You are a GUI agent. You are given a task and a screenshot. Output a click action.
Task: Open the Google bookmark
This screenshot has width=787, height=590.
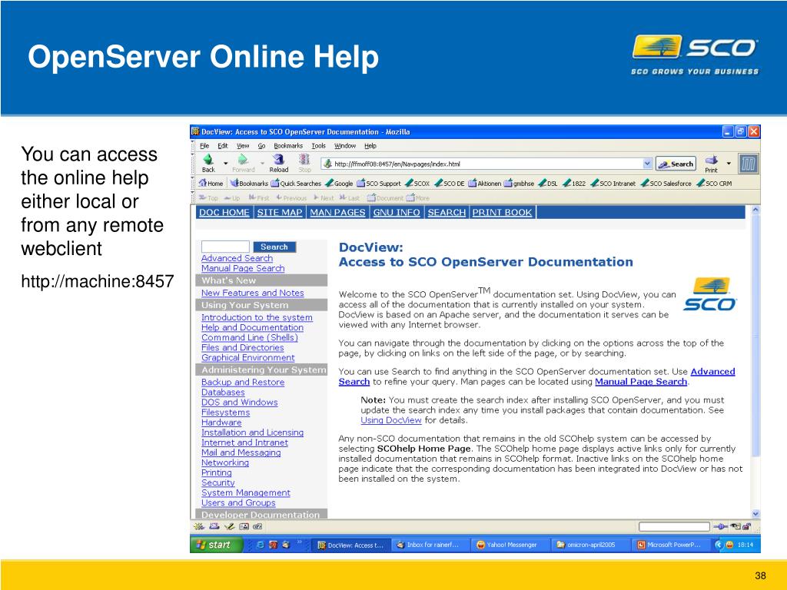pos(339,183)
